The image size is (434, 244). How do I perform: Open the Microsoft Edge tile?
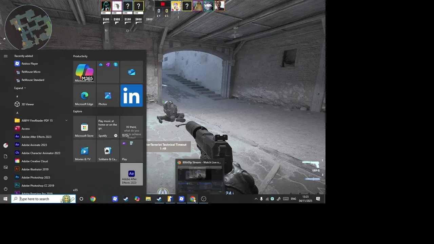point(84,96)
